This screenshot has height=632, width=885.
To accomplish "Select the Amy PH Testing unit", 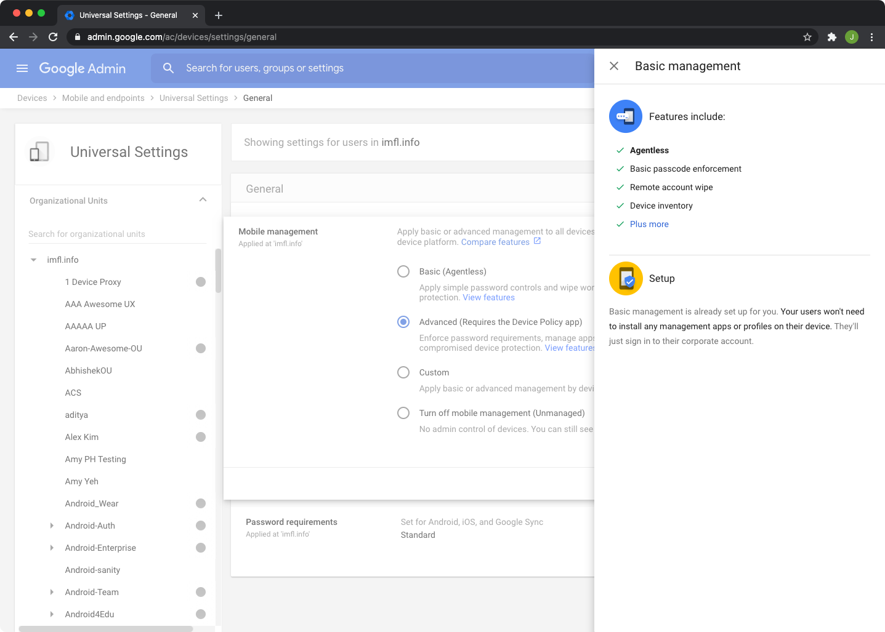I will click(95, 459).
